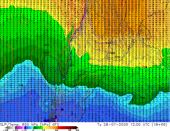Click the -28 value on the temperature legend
Viewport: 170px width, 131px height.
pos(5,130)
